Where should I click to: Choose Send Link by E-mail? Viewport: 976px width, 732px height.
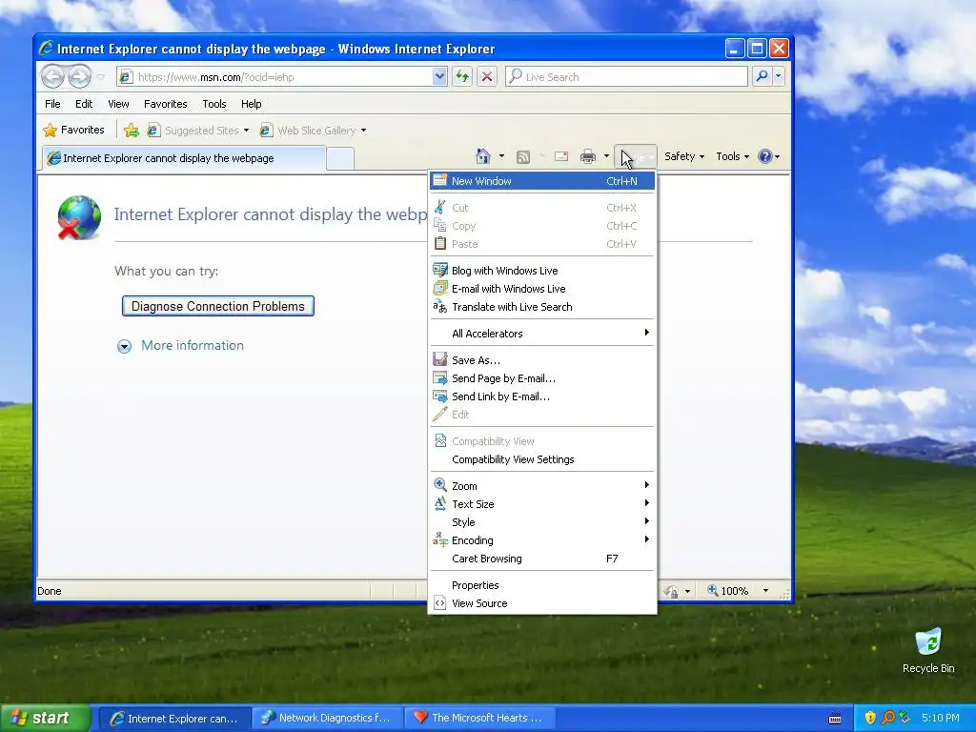click(542, 396)
